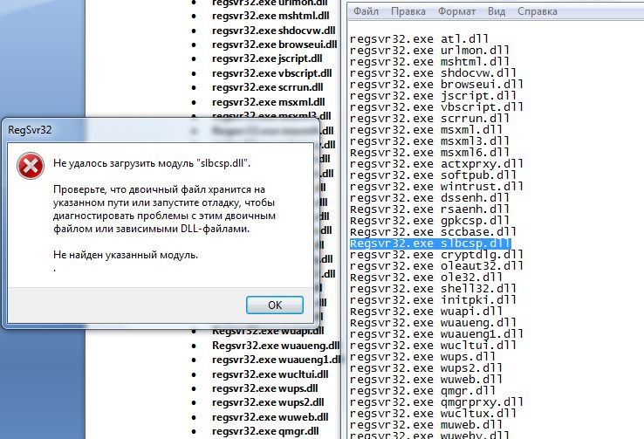Open the Справка menu in Notepad
Image resolution: width=644 pixels, height=439 pixels.
[x=538, y=11]
